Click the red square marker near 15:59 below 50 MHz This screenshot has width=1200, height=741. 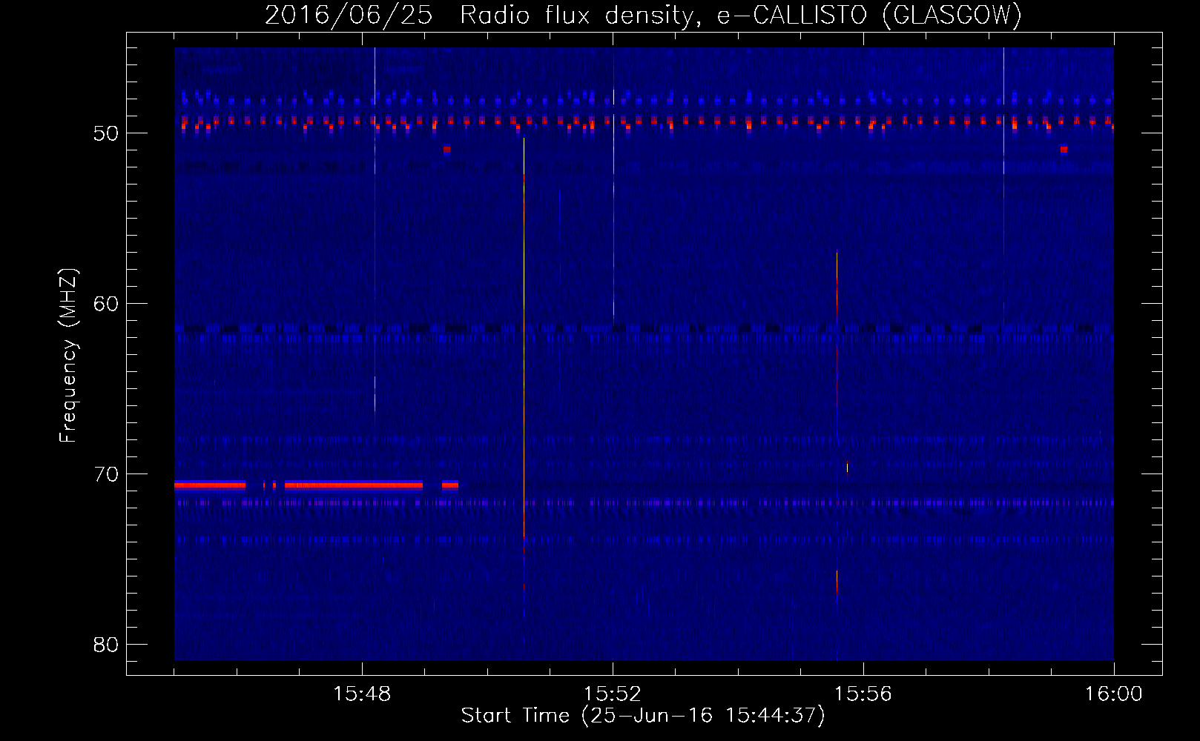coord(1064,150)
